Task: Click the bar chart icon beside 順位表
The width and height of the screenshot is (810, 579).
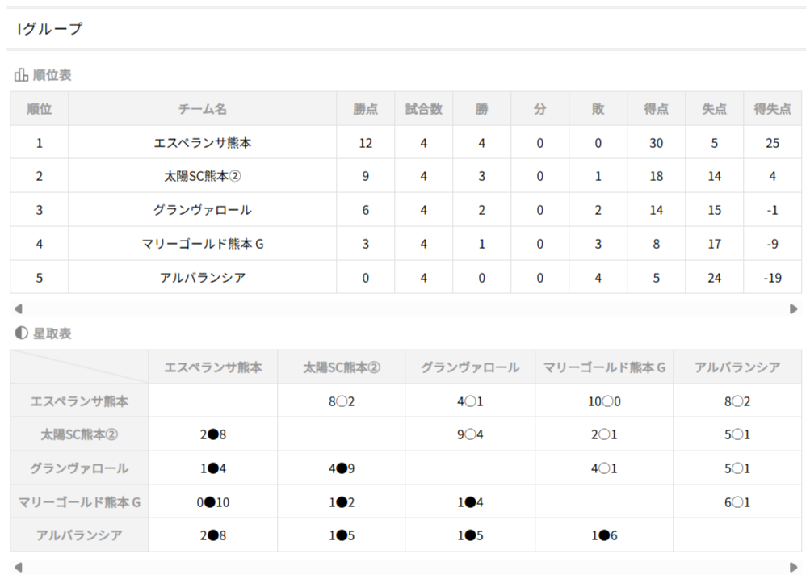Action: point(21,75)
